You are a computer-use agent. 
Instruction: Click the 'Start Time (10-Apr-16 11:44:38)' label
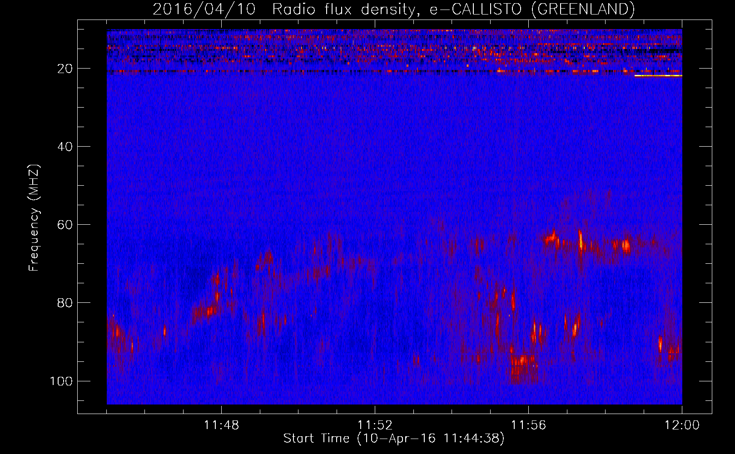pos(394,439)
